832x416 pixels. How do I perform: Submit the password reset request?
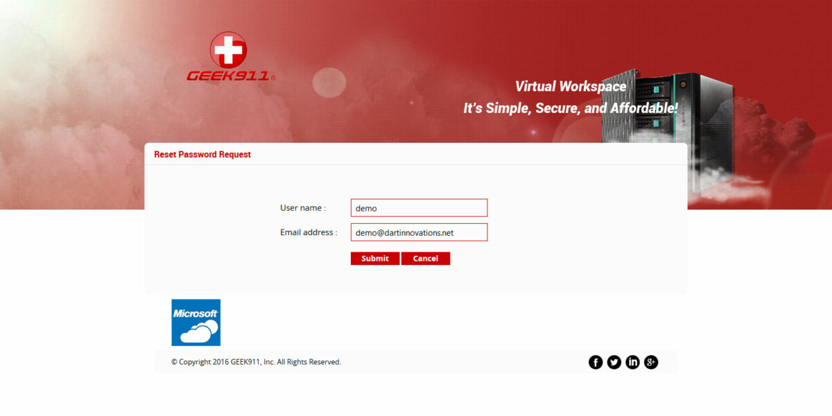click(374, 258)
